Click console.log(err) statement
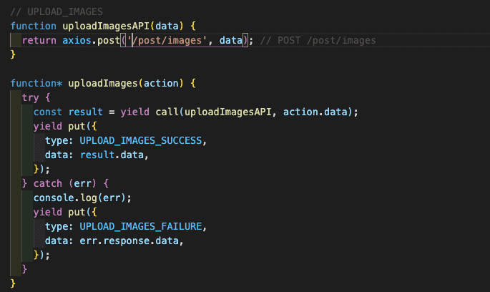Viewport: 490px width, 292px height. point(74,198)
